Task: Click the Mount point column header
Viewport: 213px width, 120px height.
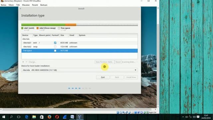Action: click(45, 35)
